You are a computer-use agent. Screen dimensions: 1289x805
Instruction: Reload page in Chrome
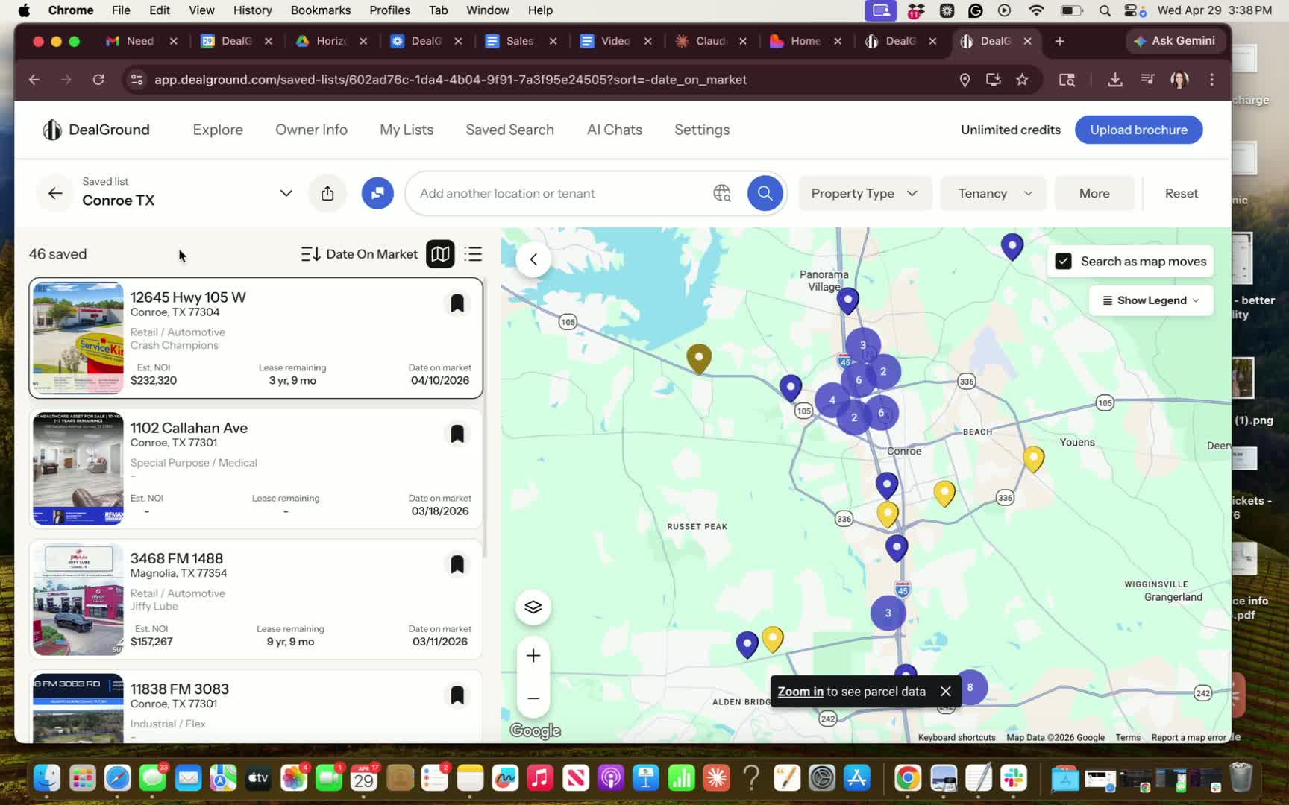(98, 80)
